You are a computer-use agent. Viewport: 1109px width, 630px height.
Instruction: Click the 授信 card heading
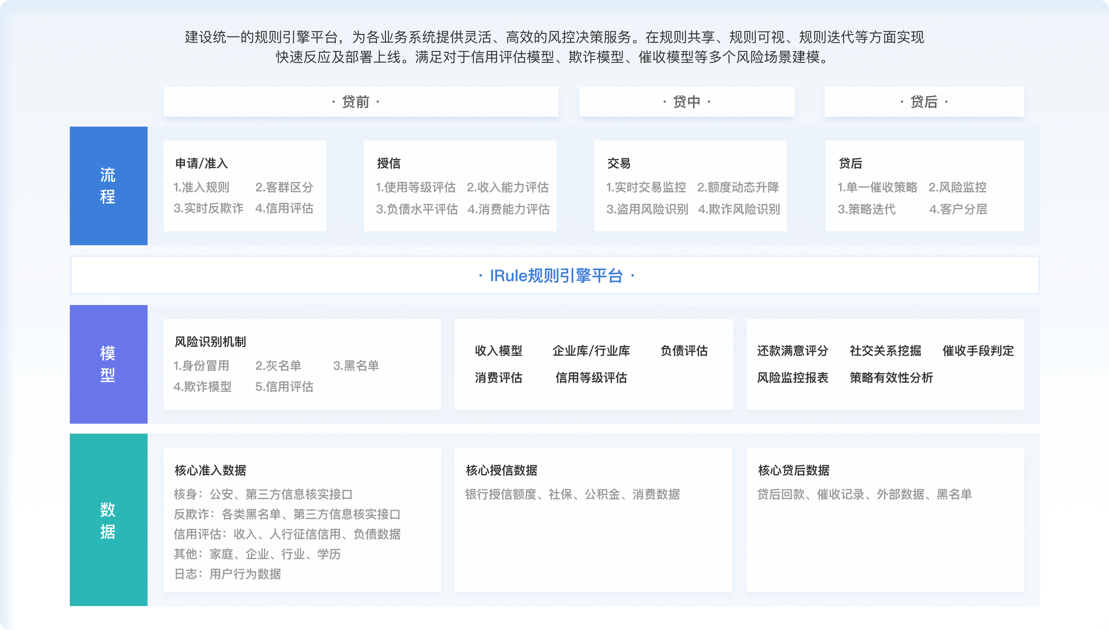389,163
